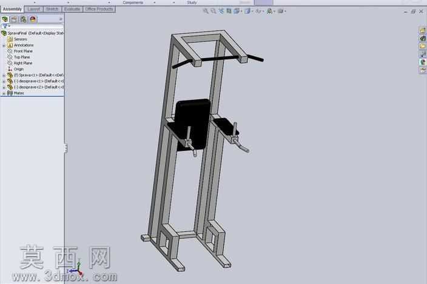
Task: Click the FeatureManager panel collapse handle
Action: coord(66,148)
